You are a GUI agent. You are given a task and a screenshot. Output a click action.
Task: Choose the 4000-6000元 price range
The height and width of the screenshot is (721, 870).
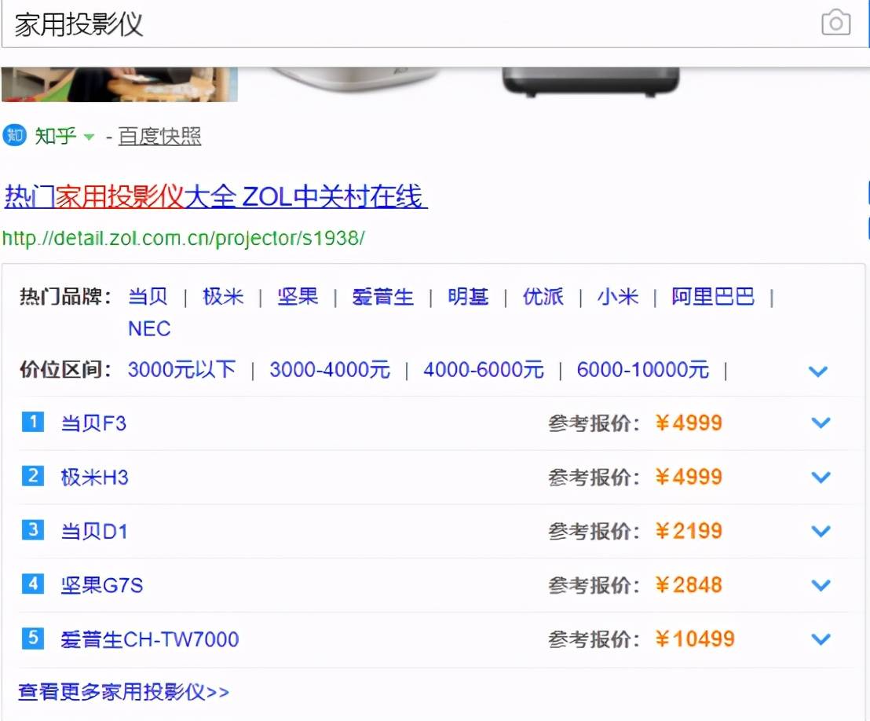click(483, 370)
